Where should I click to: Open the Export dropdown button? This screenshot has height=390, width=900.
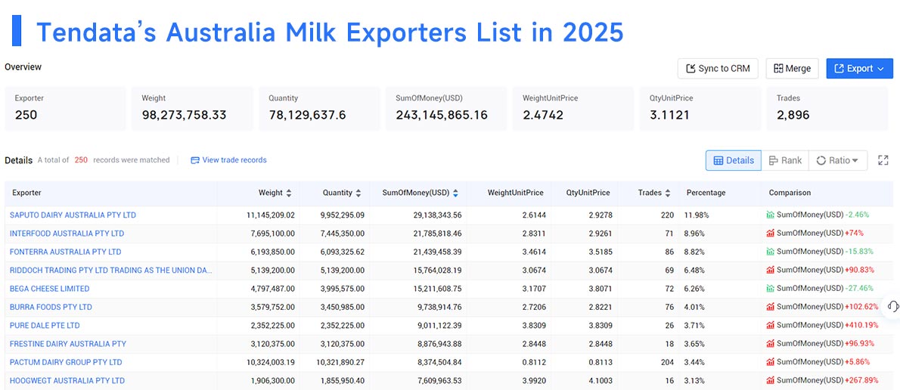click(x=859, y=68)
